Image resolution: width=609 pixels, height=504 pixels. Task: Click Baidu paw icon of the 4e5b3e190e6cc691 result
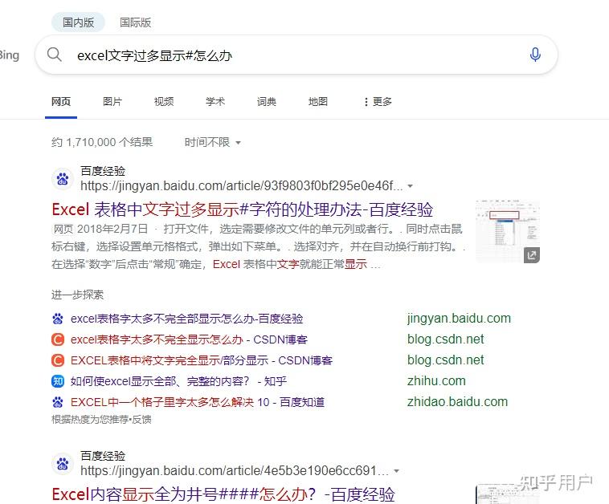coord(63,463)
